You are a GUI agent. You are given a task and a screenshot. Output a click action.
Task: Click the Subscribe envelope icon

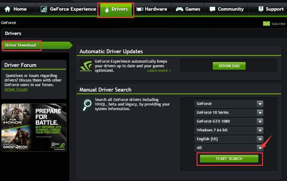point(266,24)
